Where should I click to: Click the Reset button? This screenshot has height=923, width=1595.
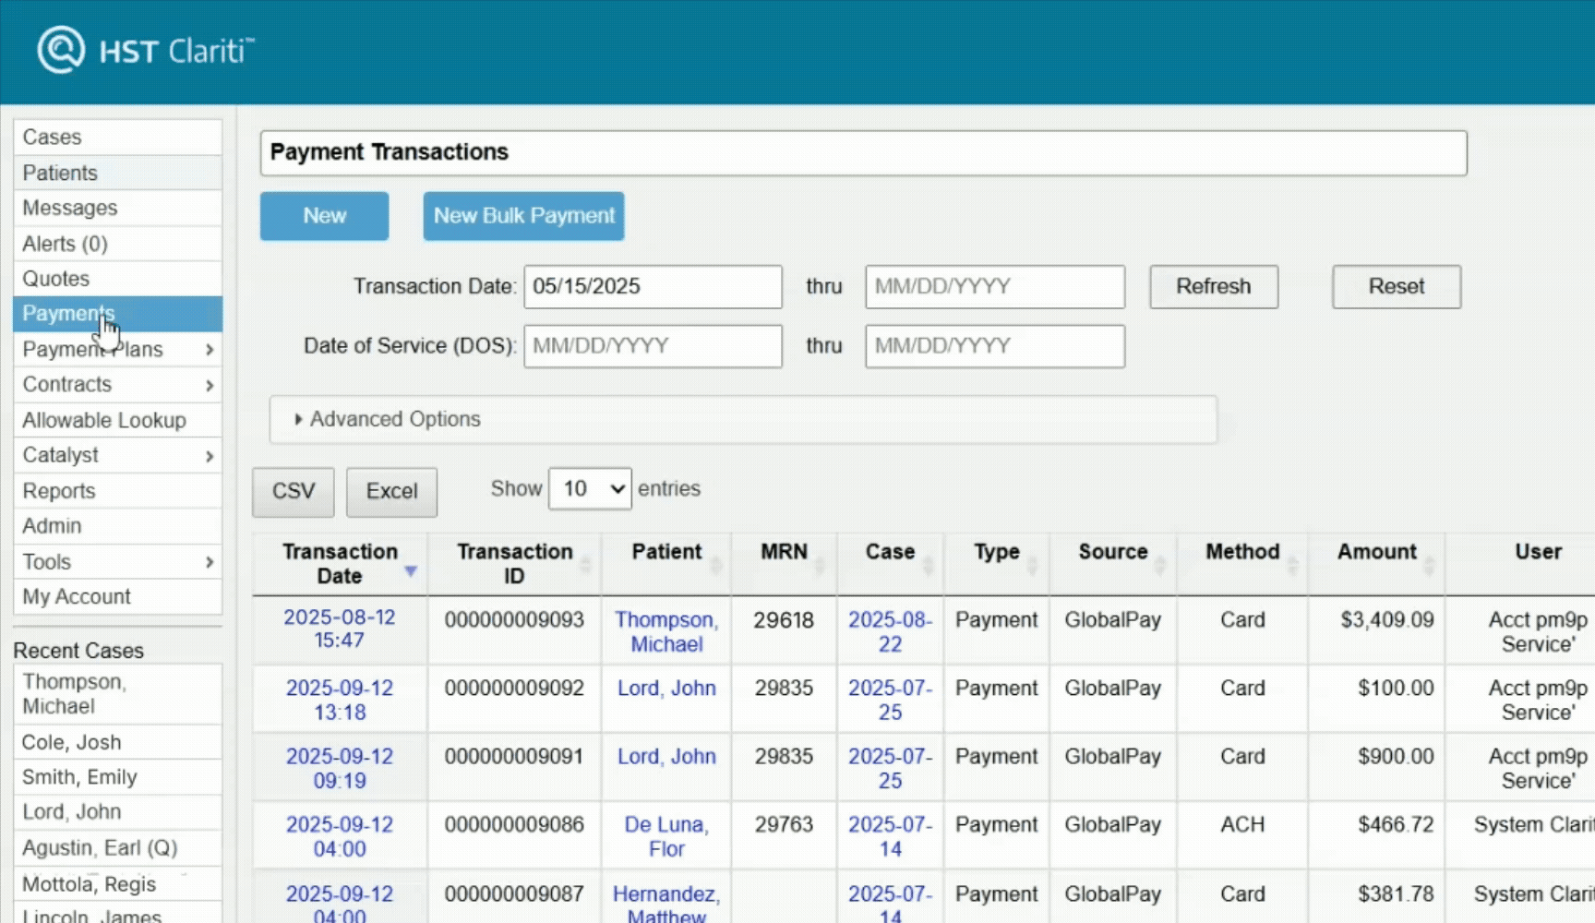pyautogui.click(x=1396, y=286)
